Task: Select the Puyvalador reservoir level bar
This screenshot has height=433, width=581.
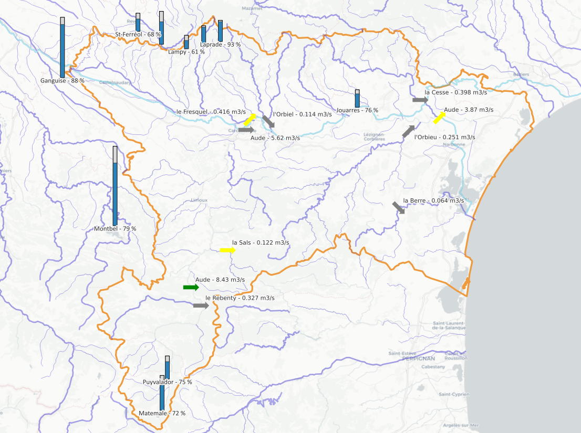Action: (168, 367)
